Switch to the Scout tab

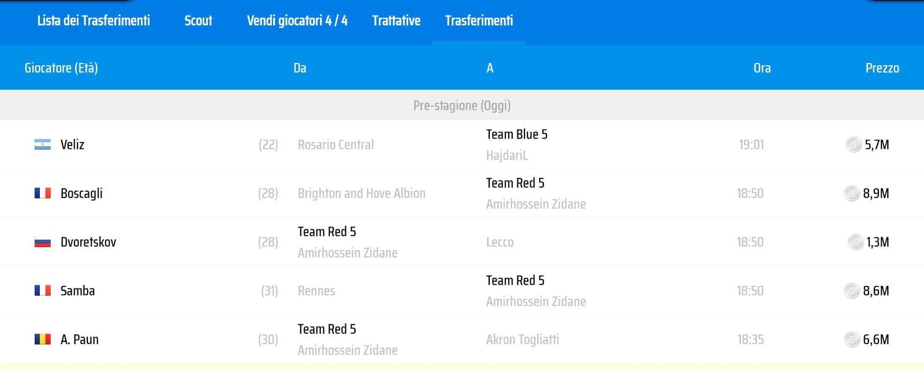[x=198, y=21]
